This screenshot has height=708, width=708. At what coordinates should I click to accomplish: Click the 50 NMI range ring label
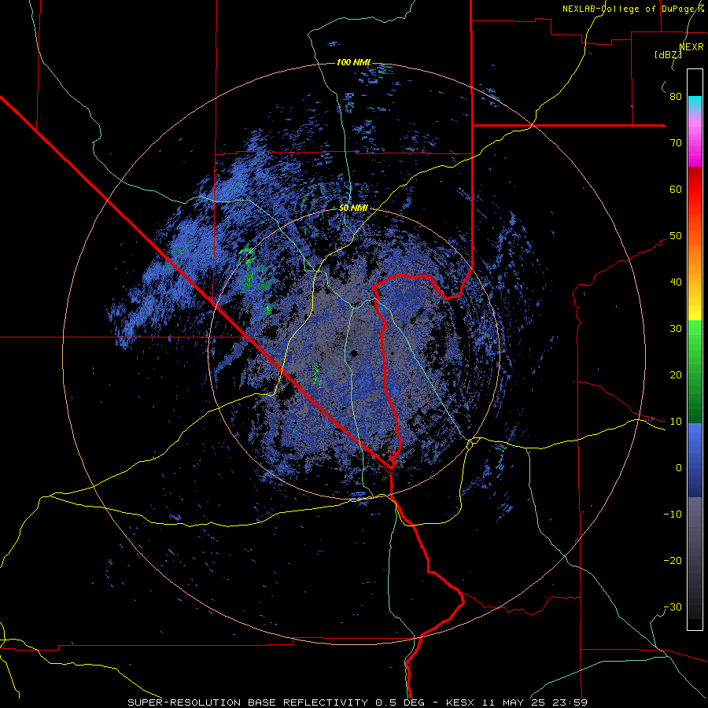[353, 208]
